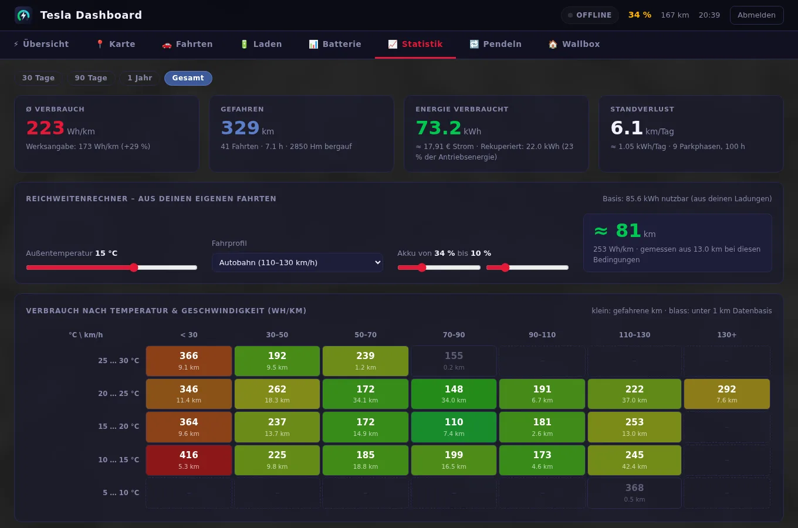Click the map pin icon for Karte
Image resolution: width=798 pixels, height=528 pixels.
click(x=100, y=45)
